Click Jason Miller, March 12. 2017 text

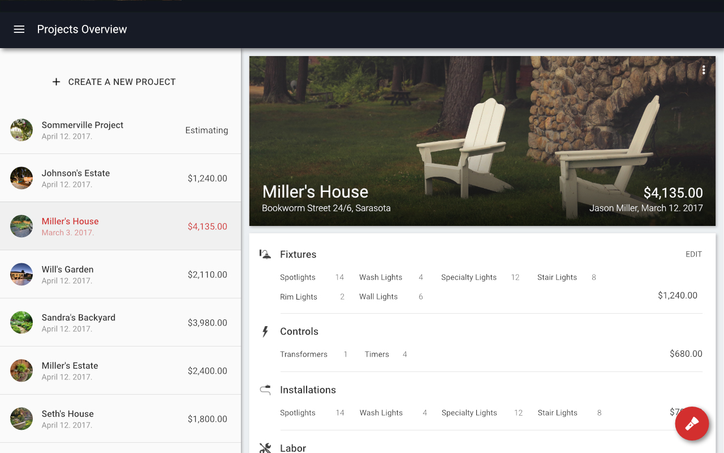[646, 208]
